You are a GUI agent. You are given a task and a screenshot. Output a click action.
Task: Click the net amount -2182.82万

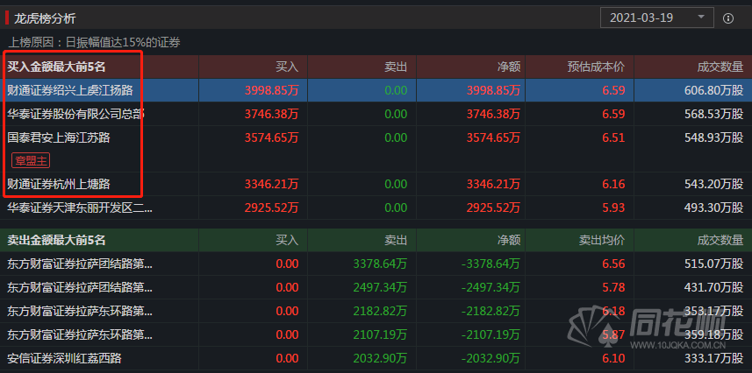click(491, 311)
